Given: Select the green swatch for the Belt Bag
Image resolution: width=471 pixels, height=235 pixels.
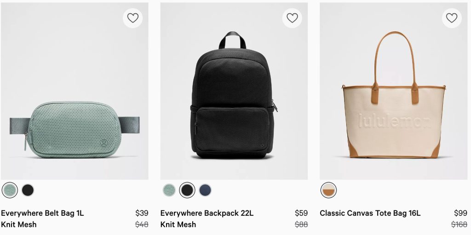Looking at the screenshot, I should point(10,190).
